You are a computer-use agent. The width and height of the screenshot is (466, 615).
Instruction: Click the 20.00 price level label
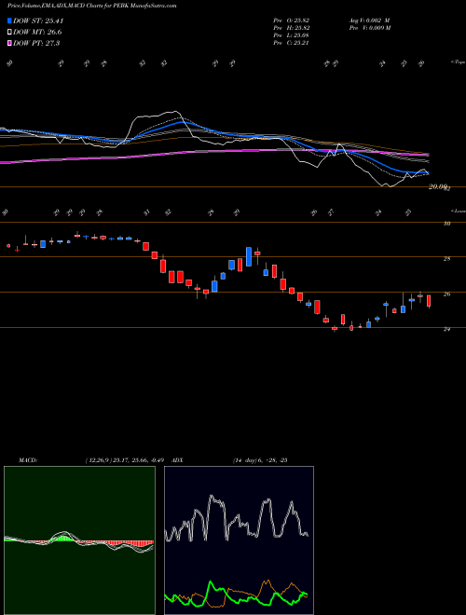click(x=438, y=187)
